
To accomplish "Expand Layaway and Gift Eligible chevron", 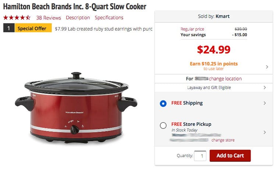I will pos(265,88).
